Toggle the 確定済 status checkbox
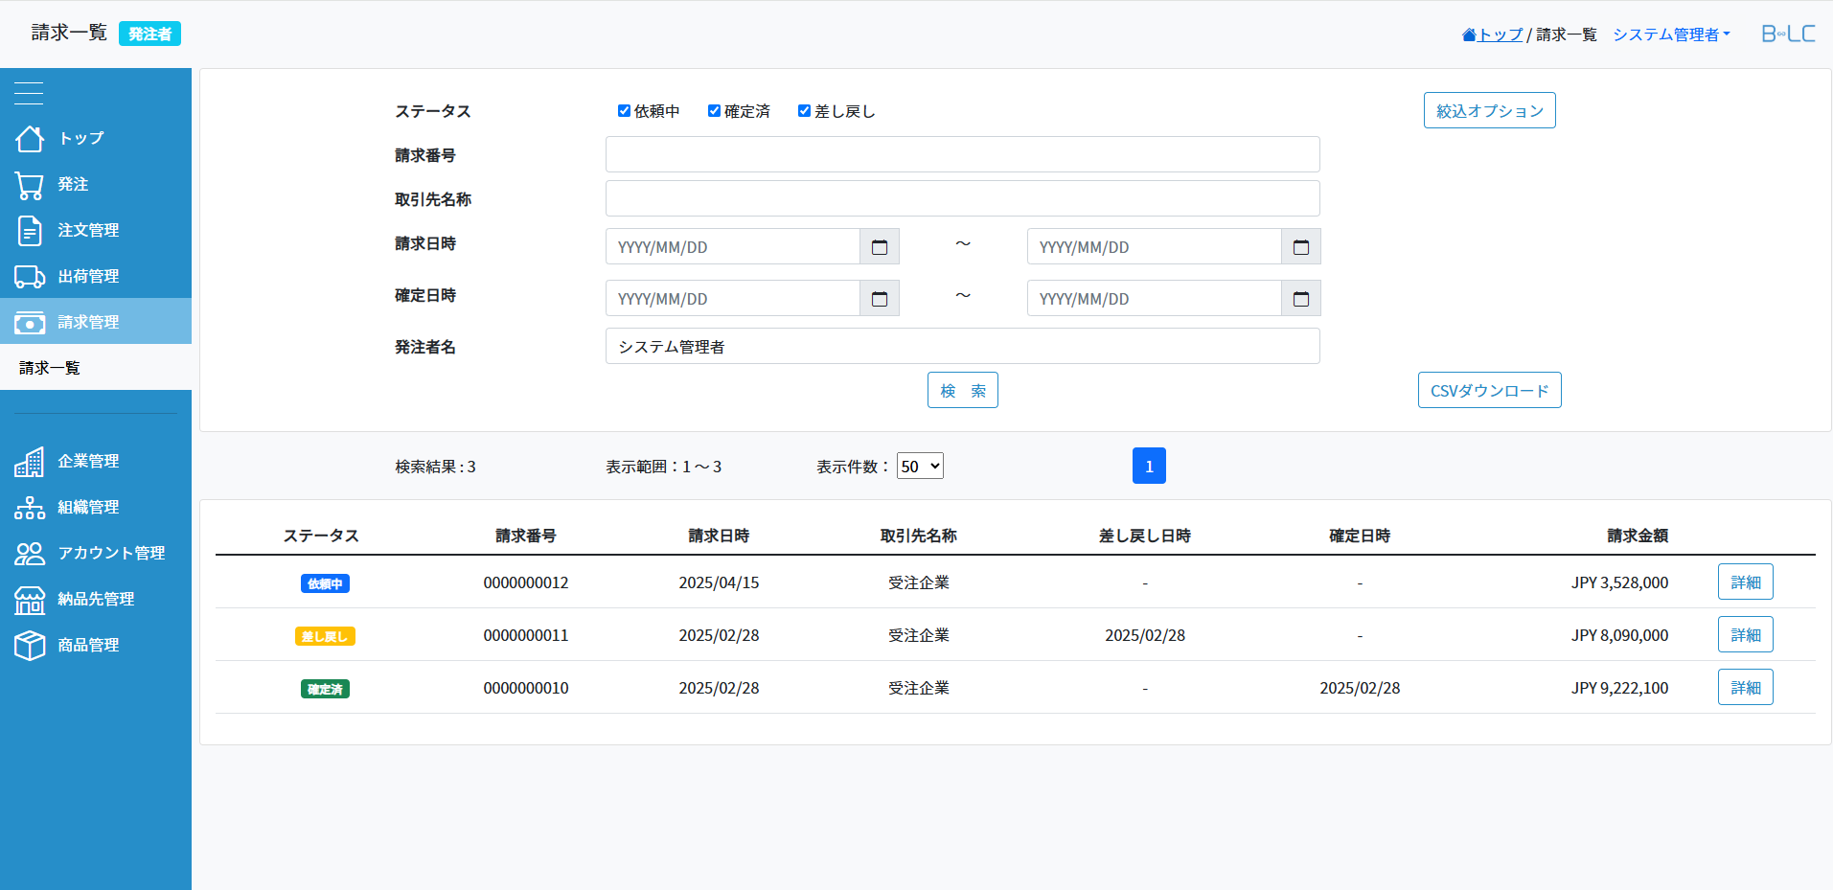The width and height of the screenshot is (1833, 890). 714,111
